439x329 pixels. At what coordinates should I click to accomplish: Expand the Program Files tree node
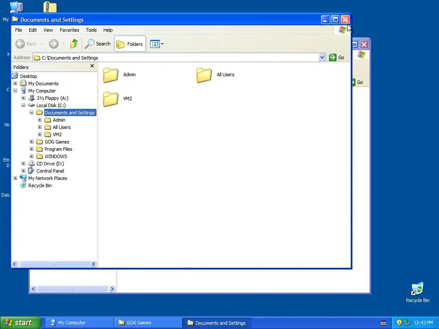click(x=31, y=149)
